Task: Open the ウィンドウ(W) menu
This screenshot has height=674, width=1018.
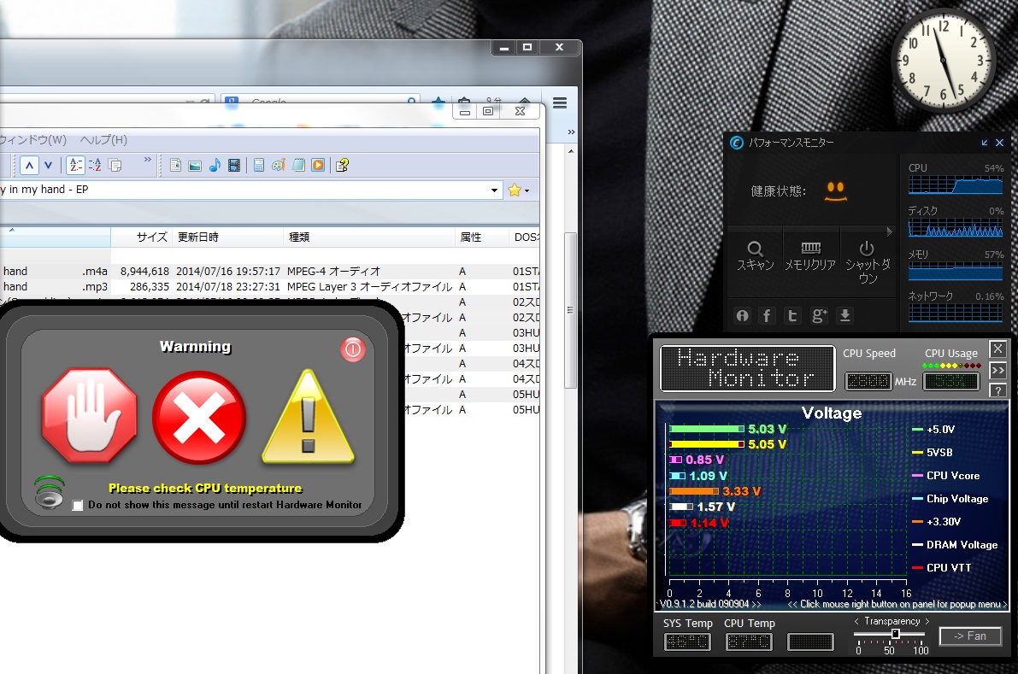Action: [x=32, y=139]
